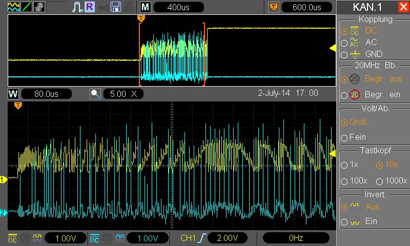Click CH2 blue square-wave icon in bottom bar
Image resolution: width=410 pixels, height=246 pixels.
click(120, 238)
